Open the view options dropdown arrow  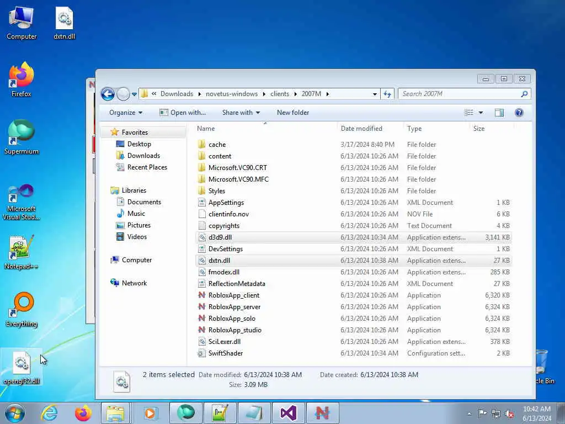pos(481,113)
